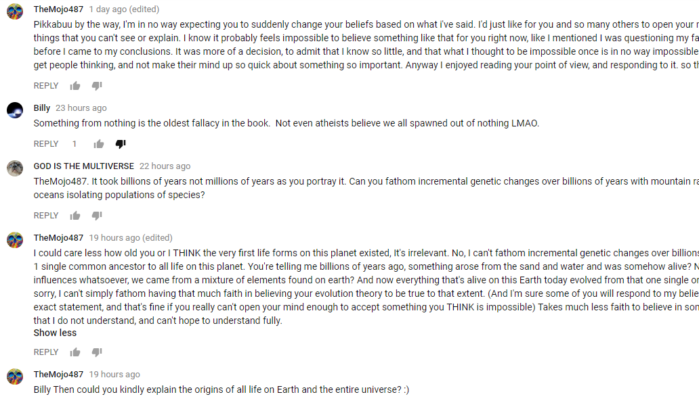Thumbs up Billy's comment
This screenshot has height=403, width=699.
coord(98,143)
